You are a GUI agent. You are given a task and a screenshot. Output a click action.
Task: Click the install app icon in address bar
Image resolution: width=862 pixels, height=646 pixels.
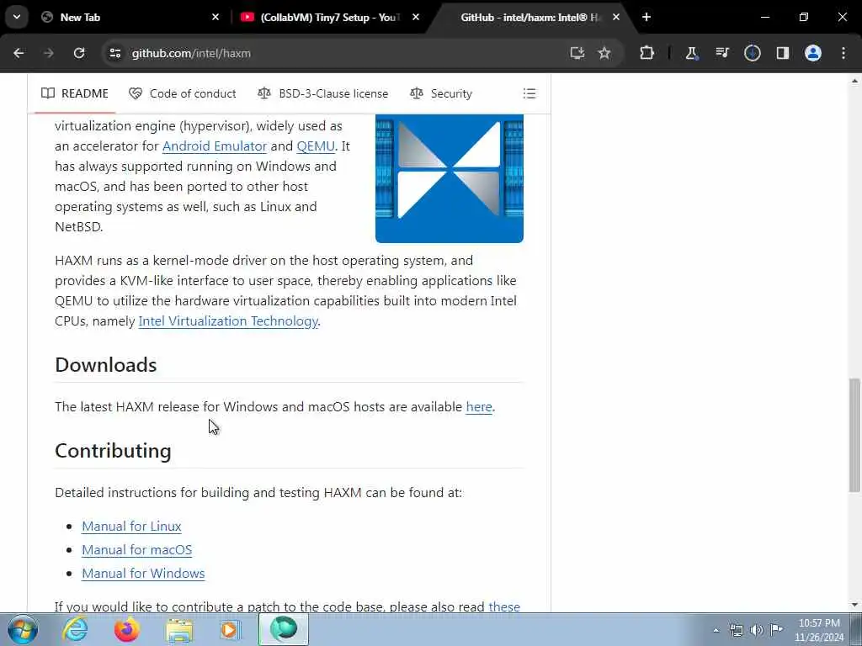click(x=577, y=53)
